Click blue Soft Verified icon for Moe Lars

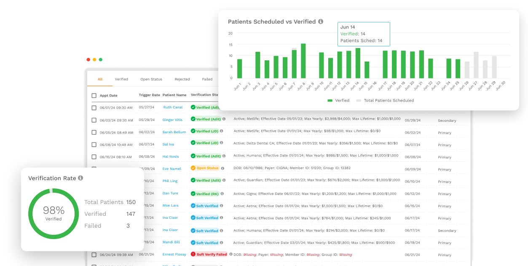pyautogui.click(x=193, y=206)
